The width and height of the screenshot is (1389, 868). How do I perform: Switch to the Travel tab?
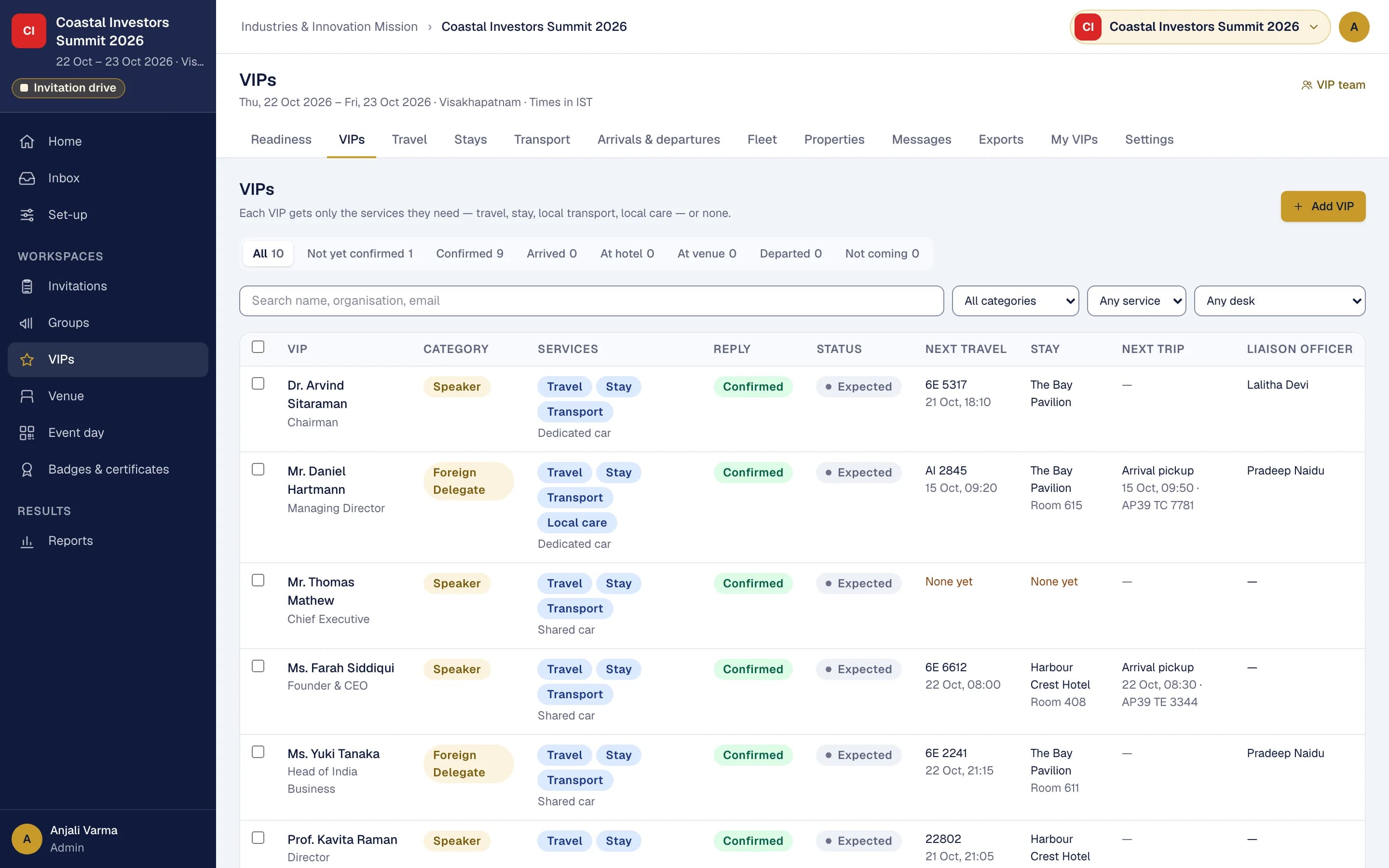(x=409, y=139)
